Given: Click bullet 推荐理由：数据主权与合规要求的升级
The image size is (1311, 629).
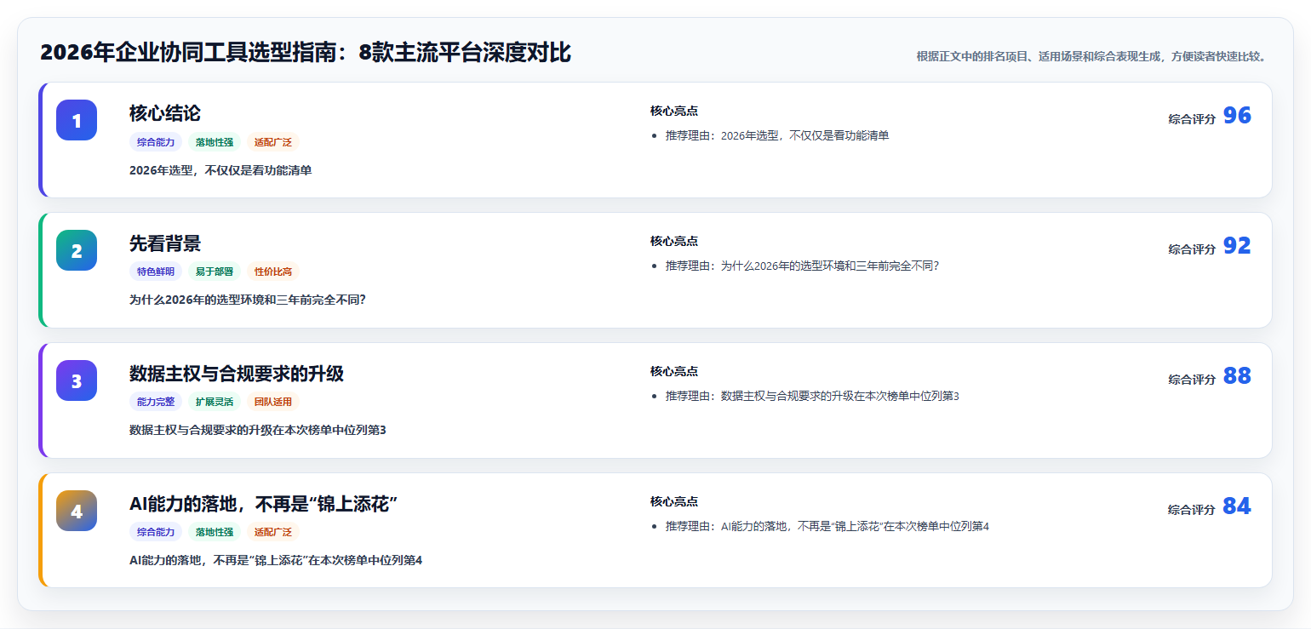Looking at the screenshot, I should (812, 396).
